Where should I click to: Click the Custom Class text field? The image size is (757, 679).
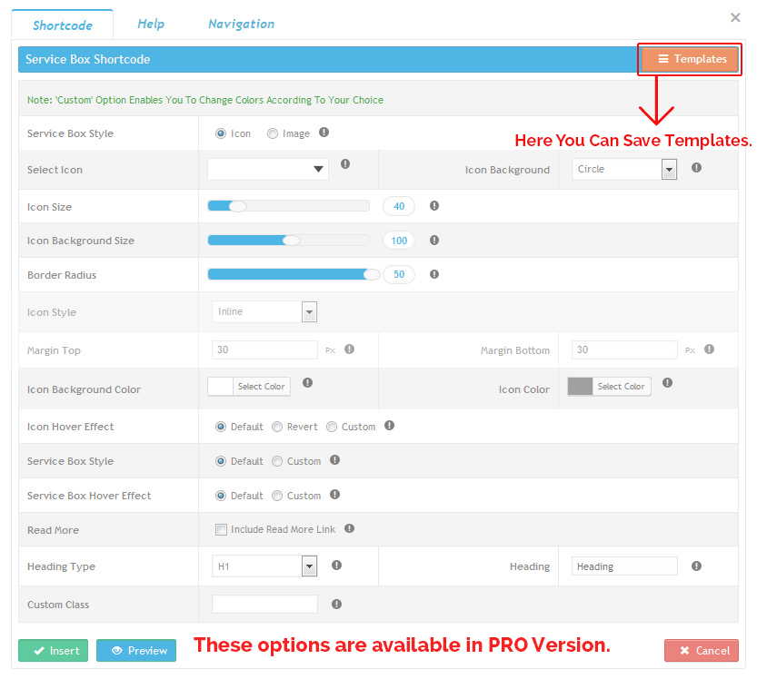[264, 604]
